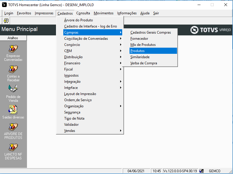
Task: Open the Movimentos menu
Action: [103, 13]
